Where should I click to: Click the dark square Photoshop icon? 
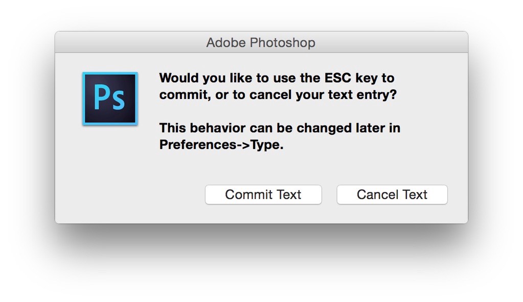[x=110, y=98]
